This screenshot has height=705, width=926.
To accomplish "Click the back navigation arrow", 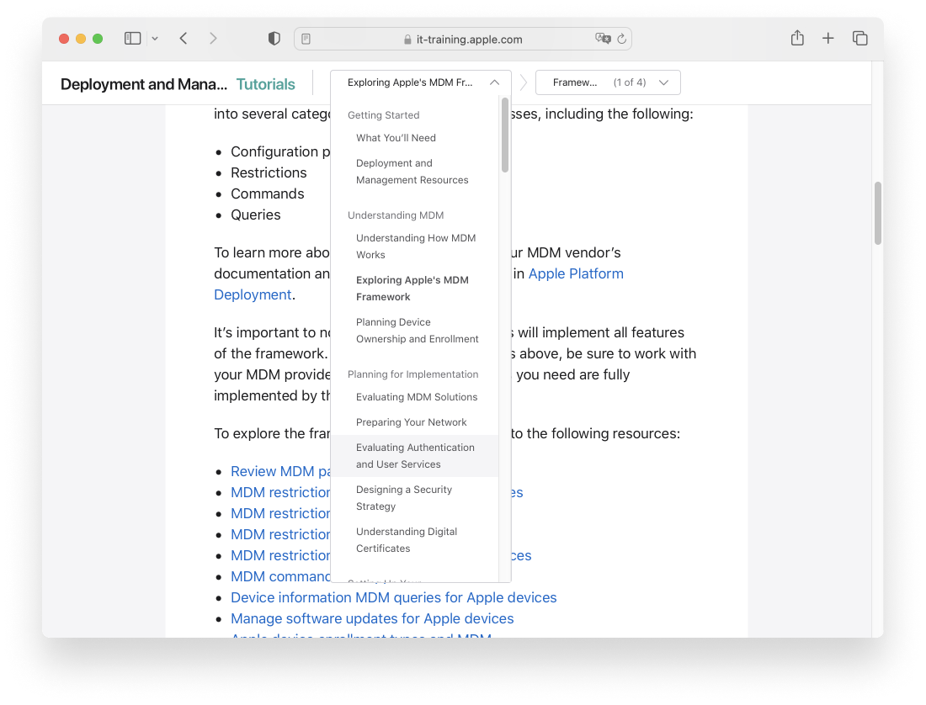I will [183, 38].
